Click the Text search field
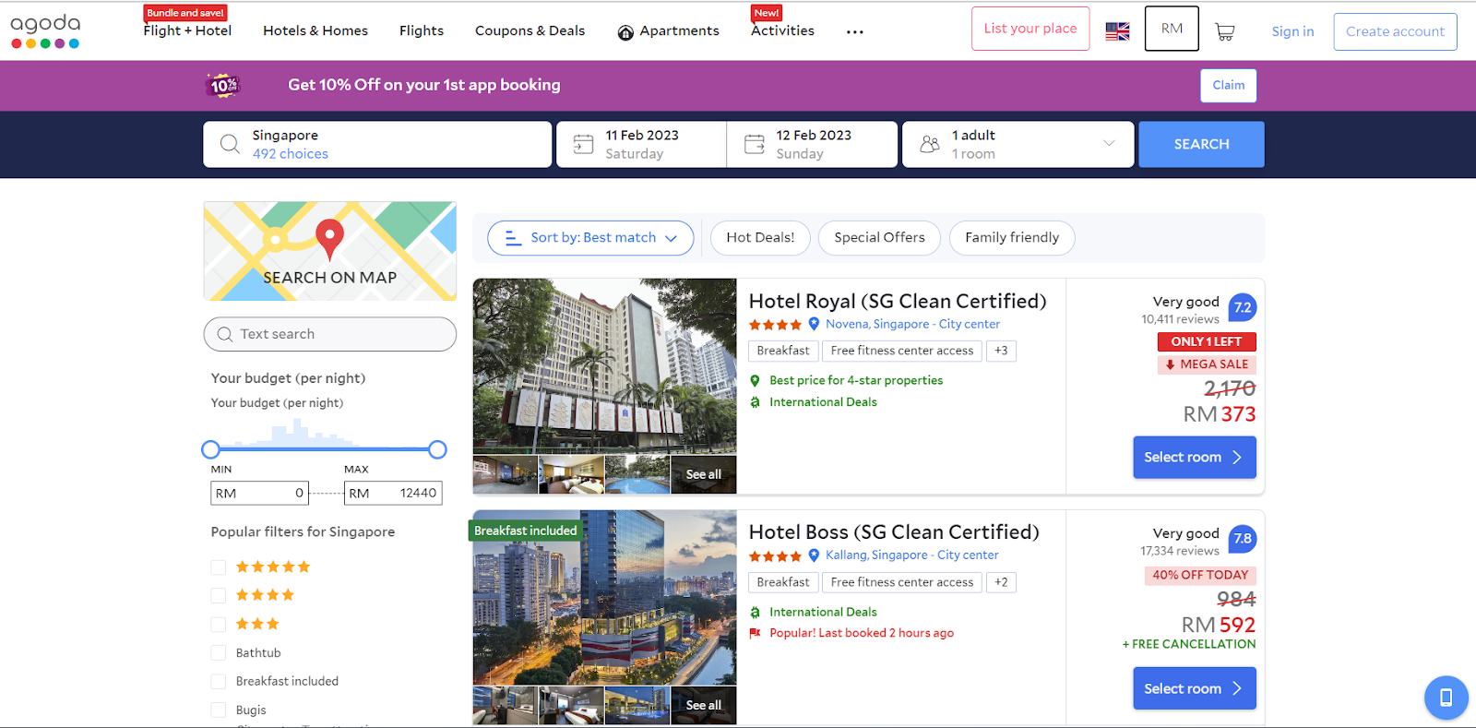Viewport: 1476px width, 728px height. (329, 334)
